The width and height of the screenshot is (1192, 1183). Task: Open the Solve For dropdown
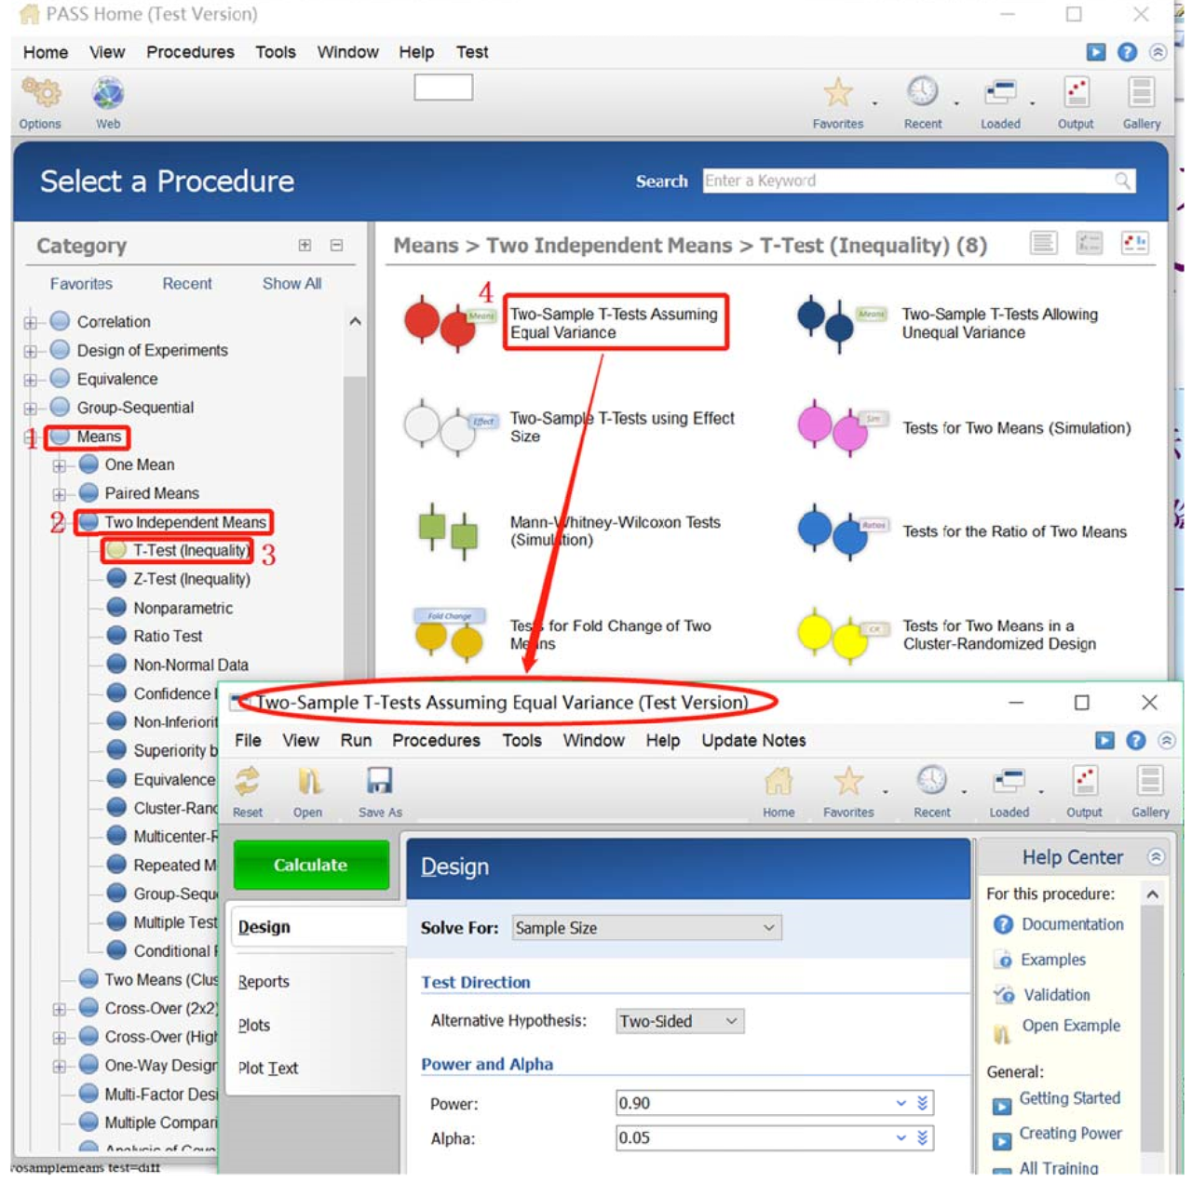tap(646, 928)
